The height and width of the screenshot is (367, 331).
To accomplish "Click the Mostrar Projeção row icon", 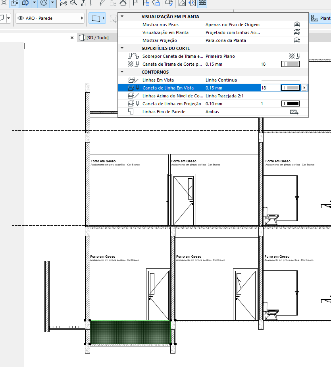I will pos(296,40).
